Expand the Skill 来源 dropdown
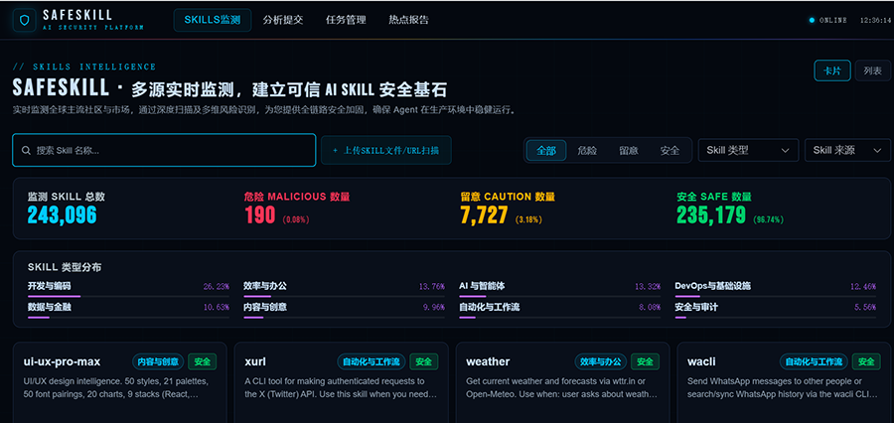This screenshot has height=423, width=894. [x=847, y=150]
